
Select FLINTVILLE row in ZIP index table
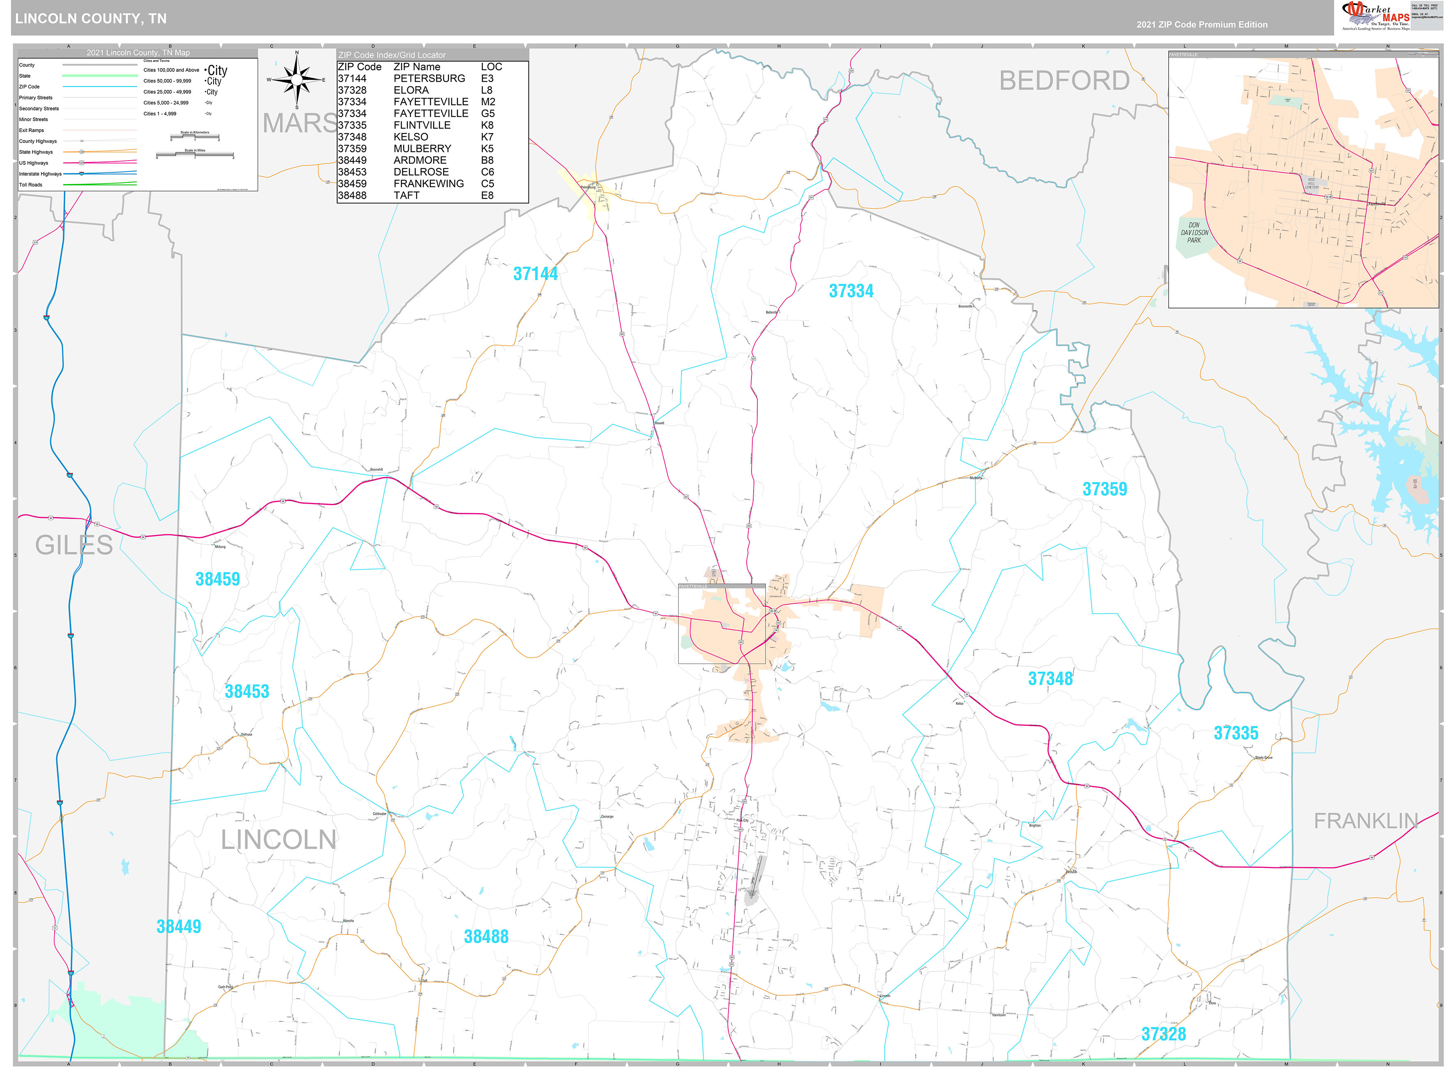click(x=432, y=125)
